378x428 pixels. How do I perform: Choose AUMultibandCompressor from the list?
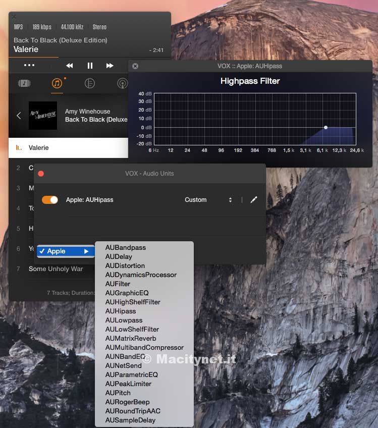coord(144,347)
